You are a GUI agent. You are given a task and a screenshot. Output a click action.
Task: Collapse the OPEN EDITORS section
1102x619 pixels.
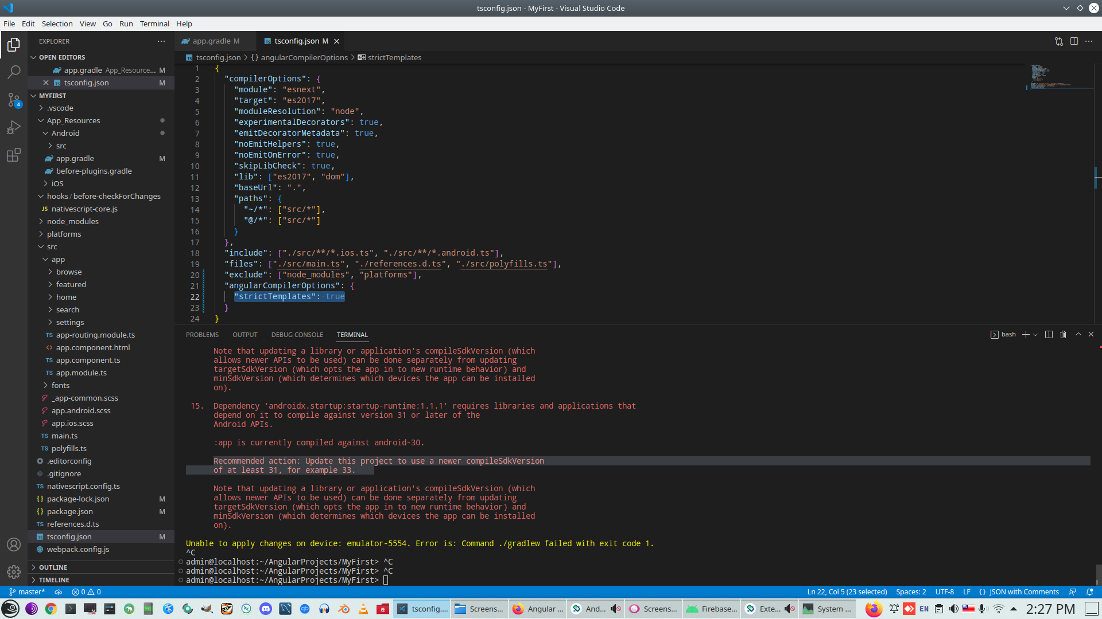pos(61,57)
